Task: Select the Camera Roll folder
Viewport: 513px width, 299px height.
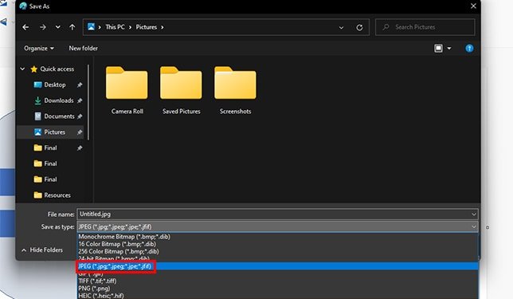Action: tap(127, 91)
